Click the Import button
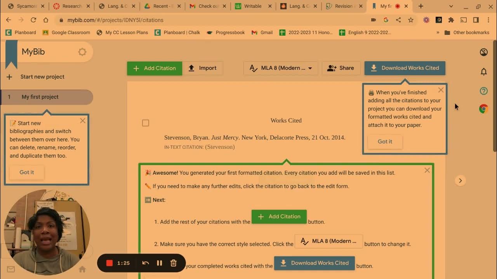 (x=202, y=68)
